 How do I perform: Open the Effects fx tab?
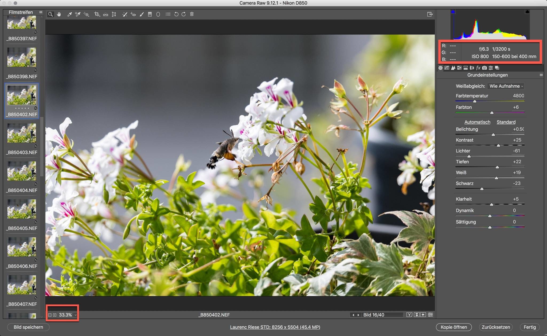click(x=478, y=68)
